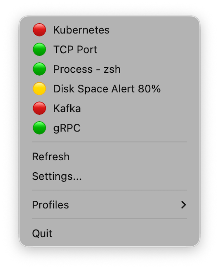The height and width of the screenshot is (269, 219).
Task: Click yellow warning dot for Disk Space Alert
Action: [39, 89]
